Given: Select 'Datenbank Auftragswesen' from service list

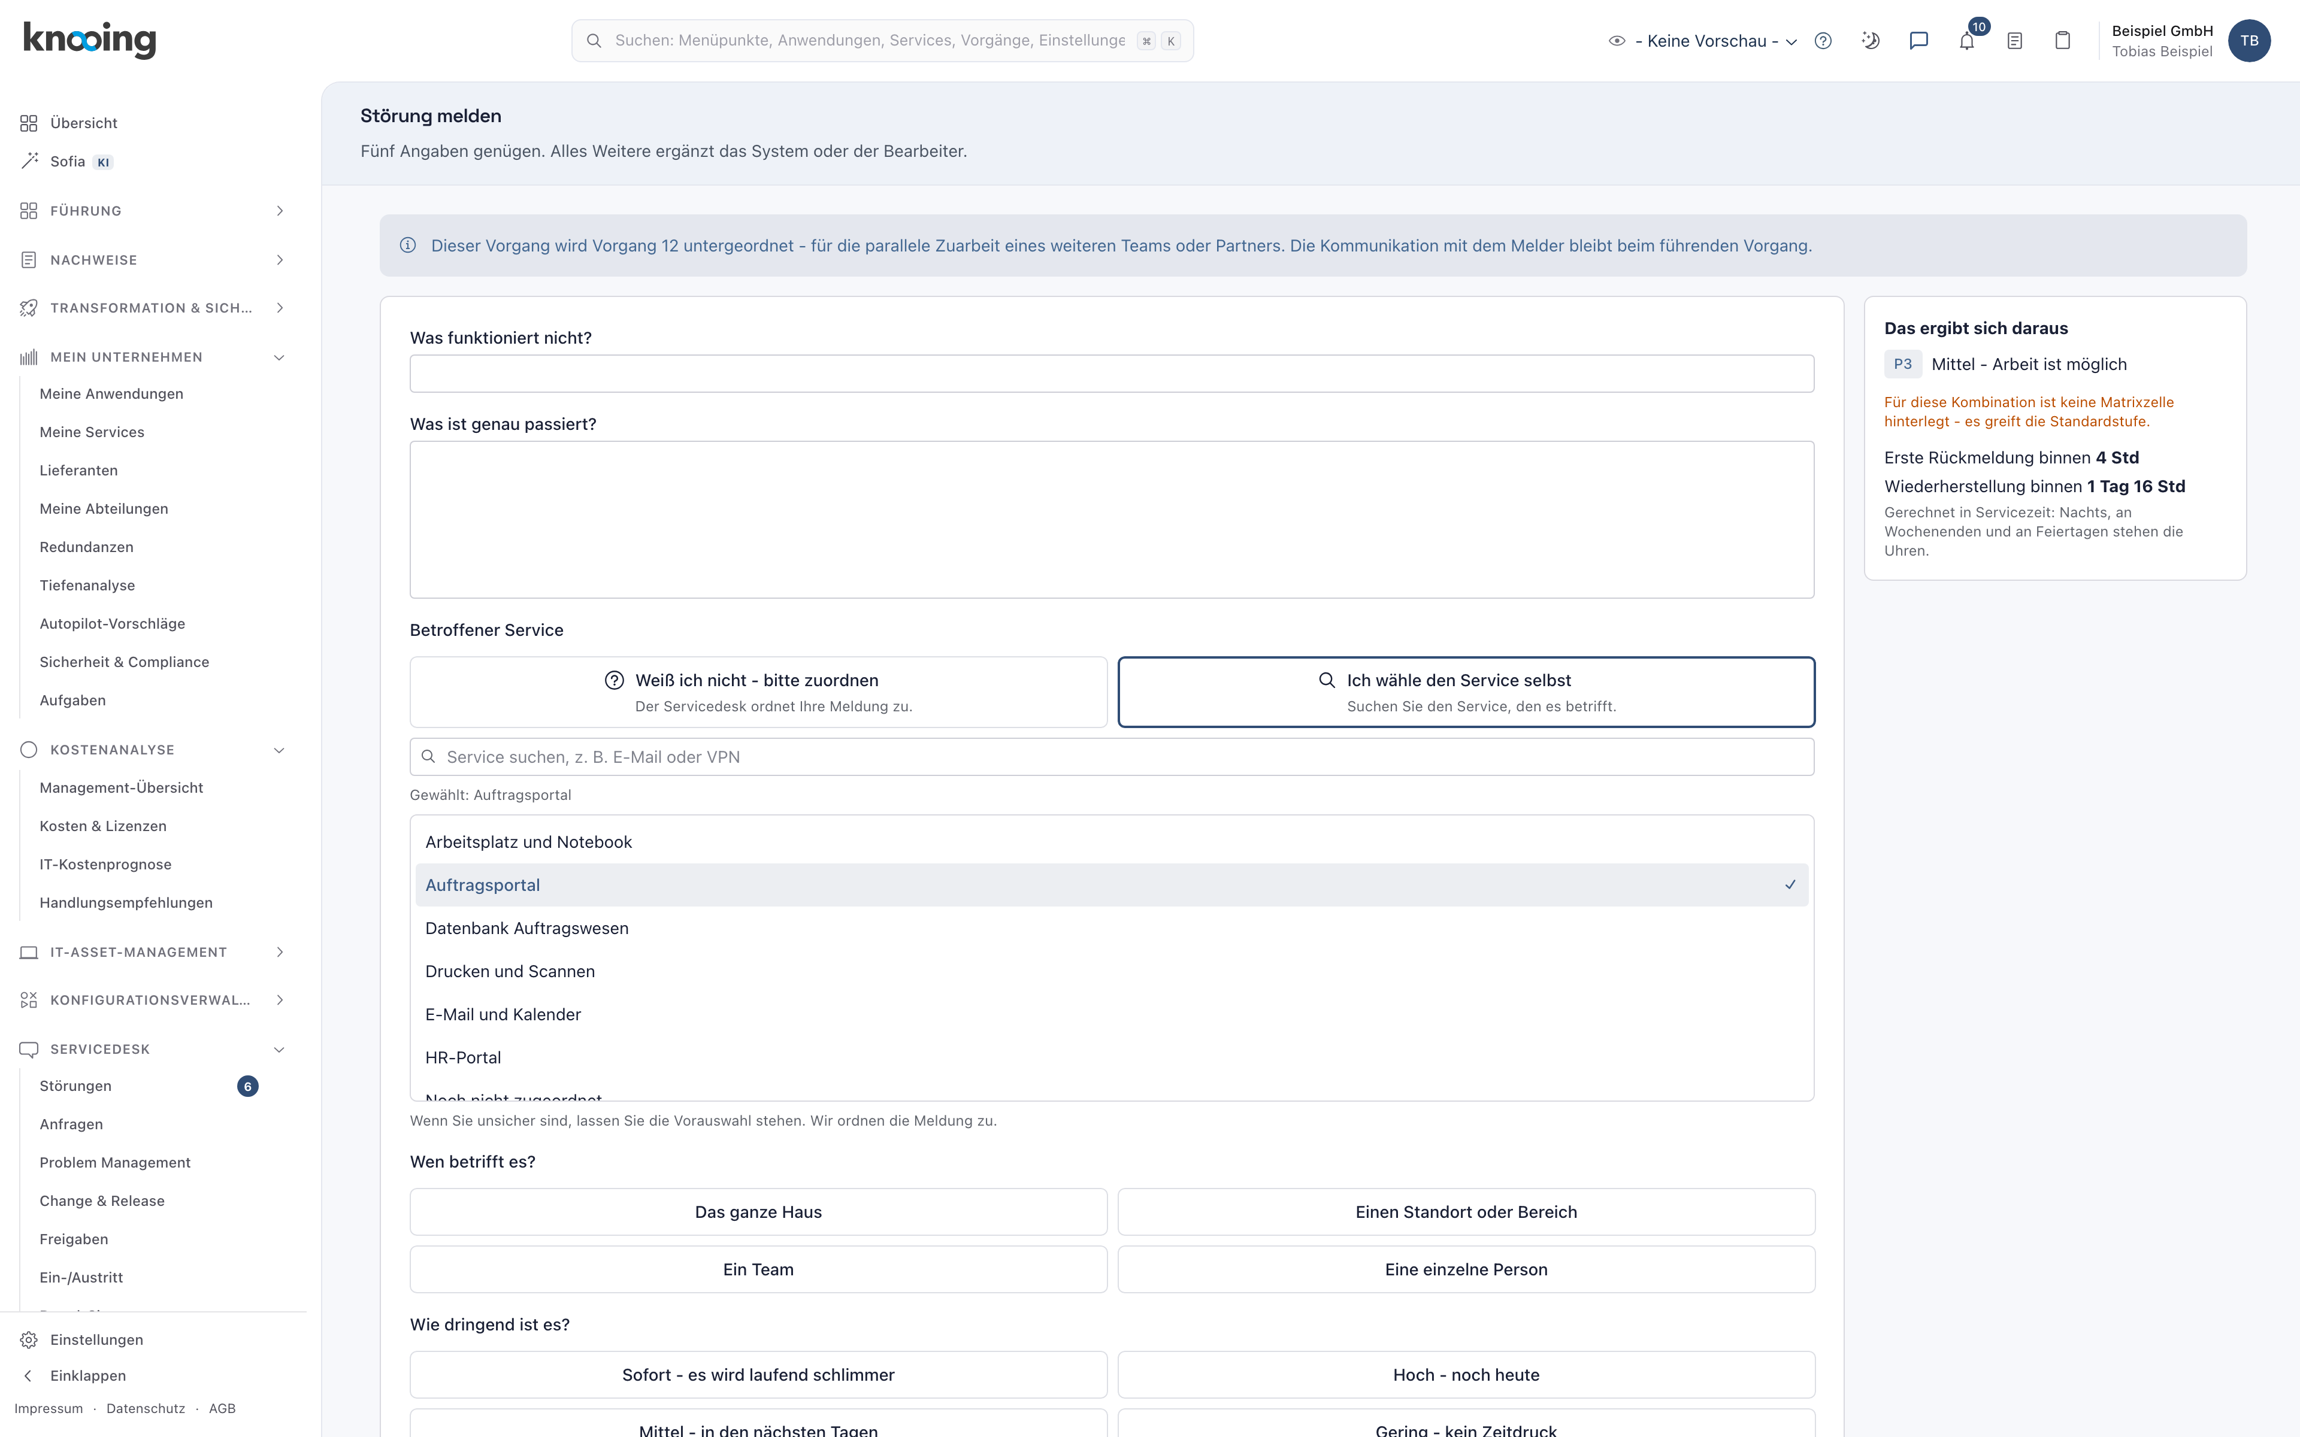Looking at the screenshot, I should point(1111,929).
